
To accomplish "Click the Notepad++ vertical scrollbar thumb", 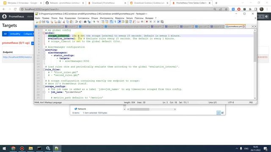I will tap(255, 46).
